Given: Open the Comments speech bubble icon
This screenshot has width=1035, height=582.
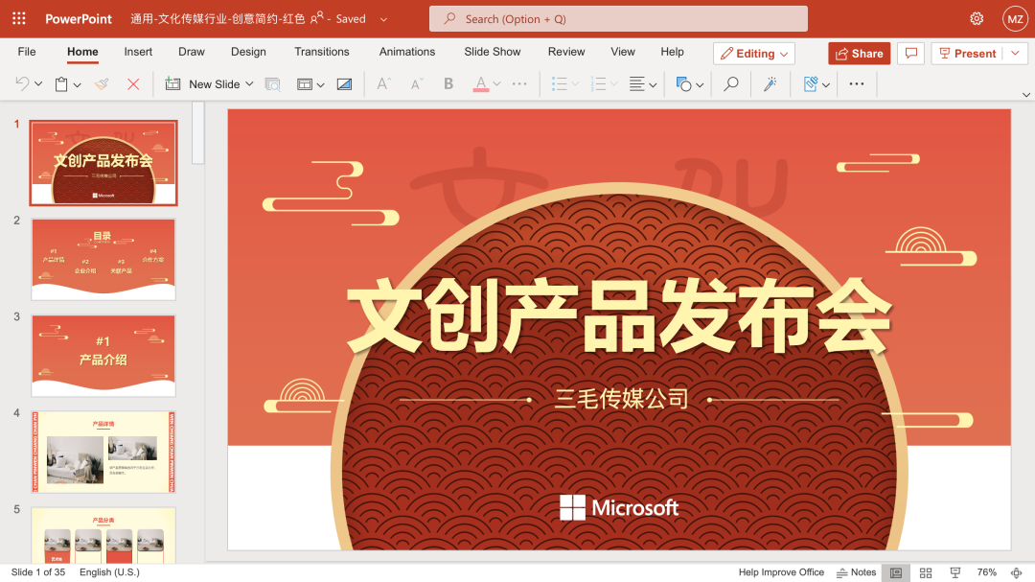Looking at the screenshot, I should (x=911, y=54).
